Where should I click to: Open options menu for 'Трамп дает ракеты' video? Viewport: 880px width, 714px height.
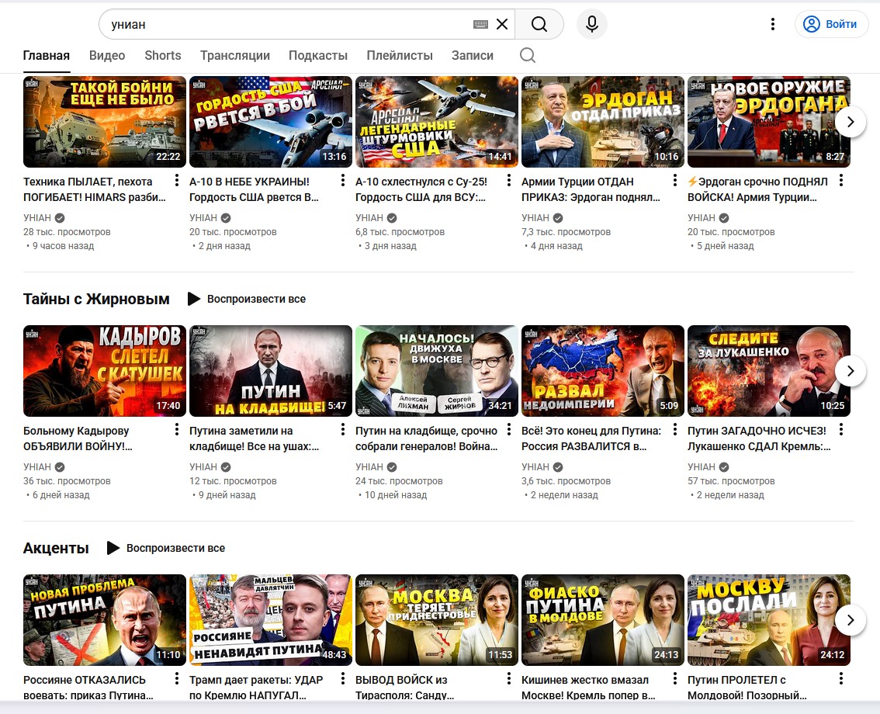[343, 678]
